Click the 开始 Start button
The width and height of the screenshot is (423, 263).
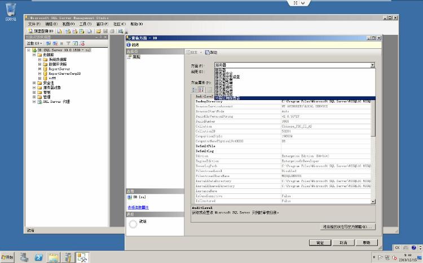click(x=7, y=257)
